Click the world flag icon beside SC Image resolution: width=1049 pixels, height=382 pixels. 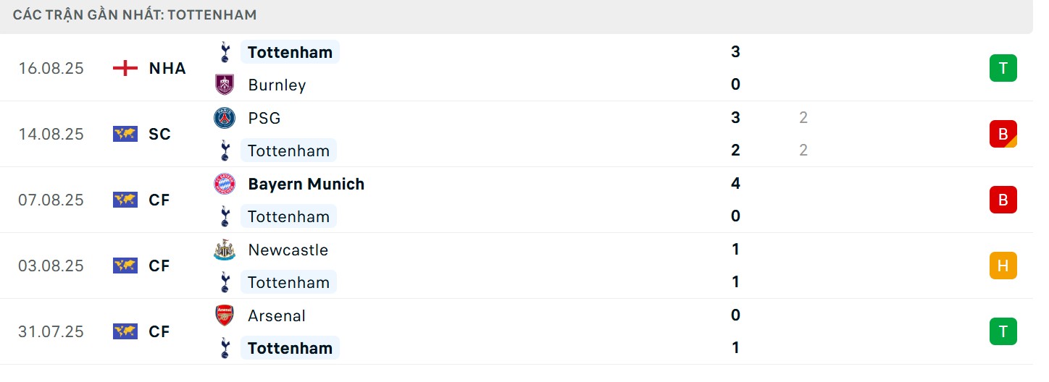tap(125, 134)
